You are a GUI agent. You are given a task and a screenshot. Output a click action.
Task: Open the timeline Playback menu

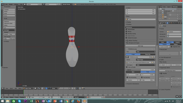pyautogui.click(x=22, y=97)
